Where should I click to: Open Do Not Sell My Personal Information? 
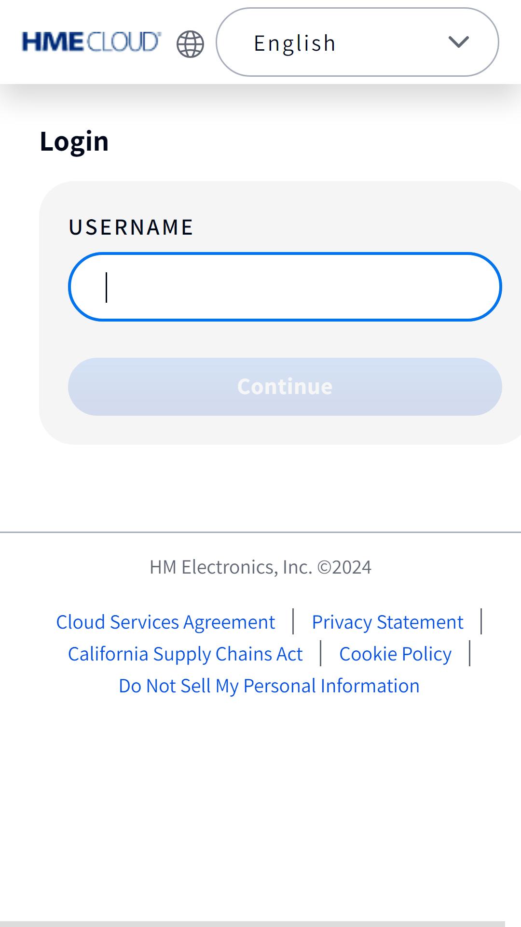[x=269, y=686]
